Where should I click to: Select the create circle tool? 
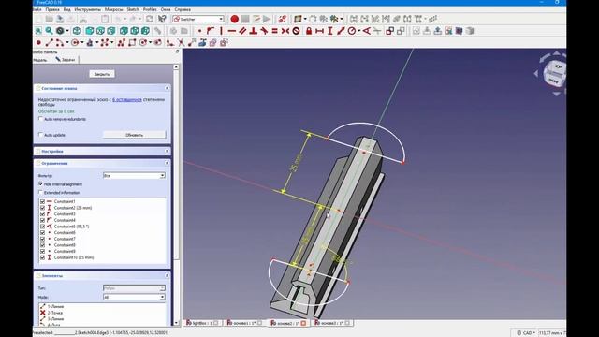(x=75, y=43)
